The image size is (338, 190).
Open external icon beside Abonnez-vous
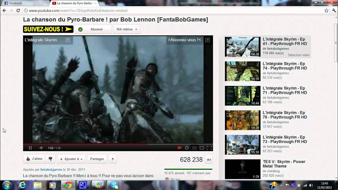pyautogui.click(x=208, y=40)
